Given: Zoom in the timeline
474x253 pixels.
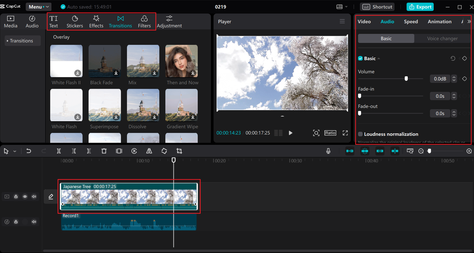Looking at the screenshot, I should pos(469,151).
